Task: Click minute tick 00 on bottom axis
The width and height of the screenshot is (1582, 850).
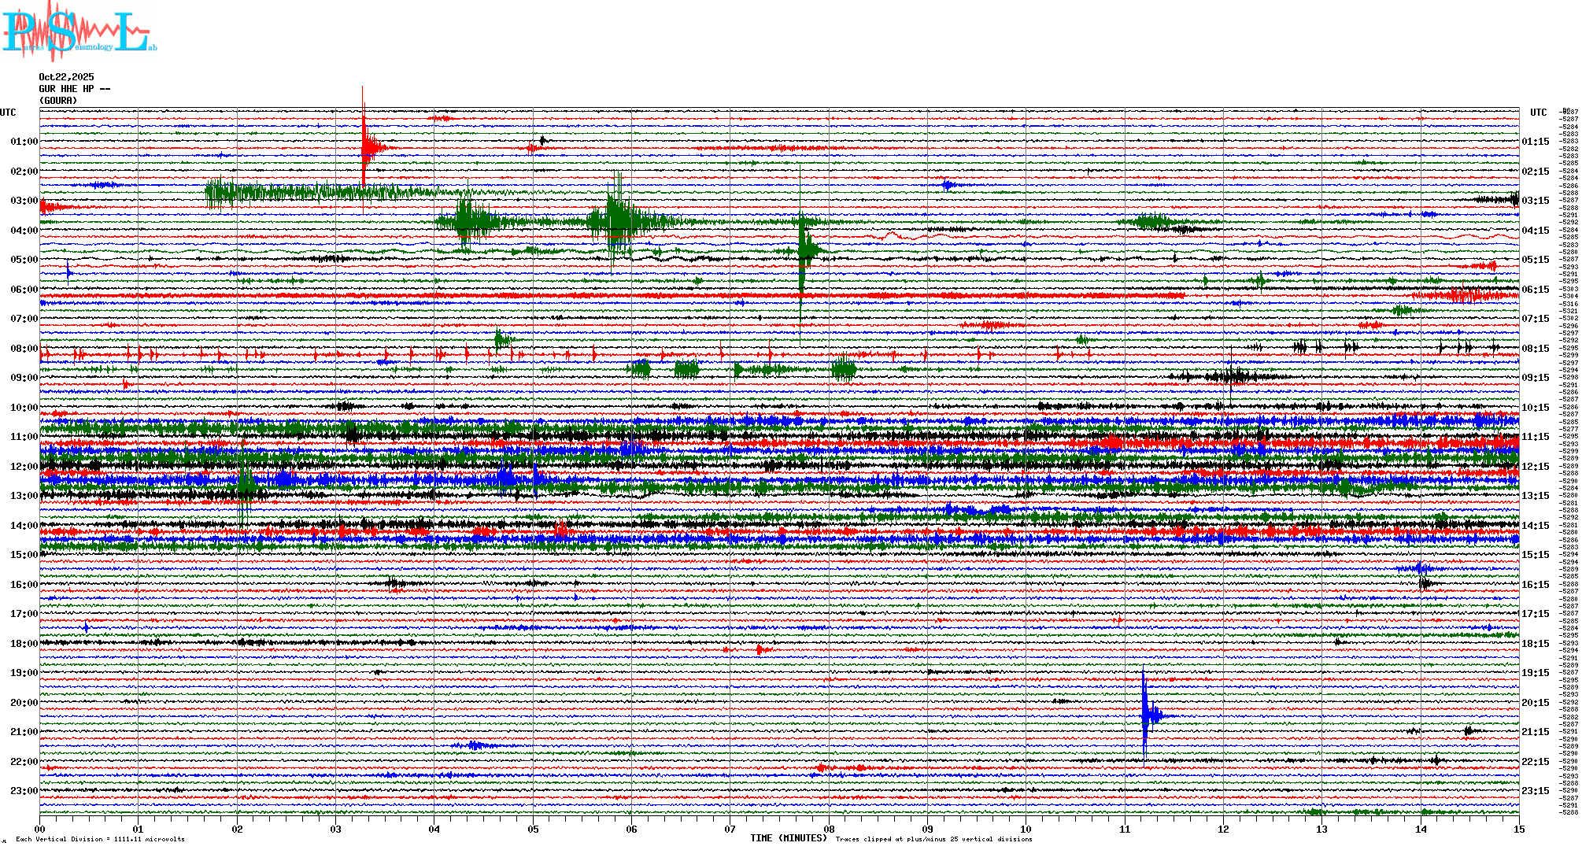Action: tap(40, 830)
